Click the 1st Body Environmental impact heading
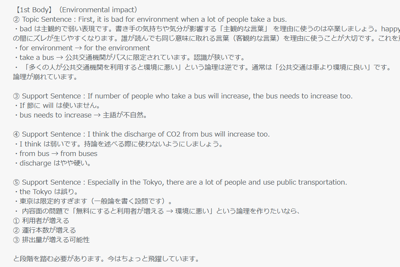The image size is (400, 267). [76, 10]
